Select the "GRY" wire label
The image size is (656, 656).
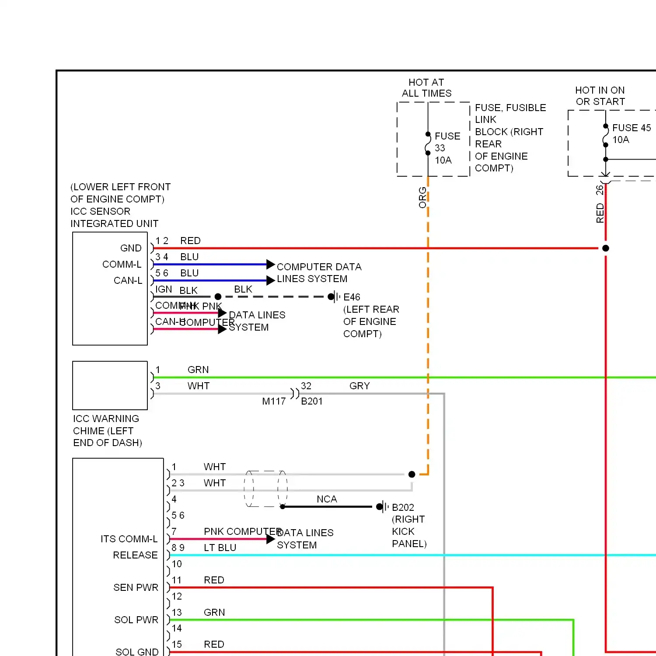pos(359,386)
